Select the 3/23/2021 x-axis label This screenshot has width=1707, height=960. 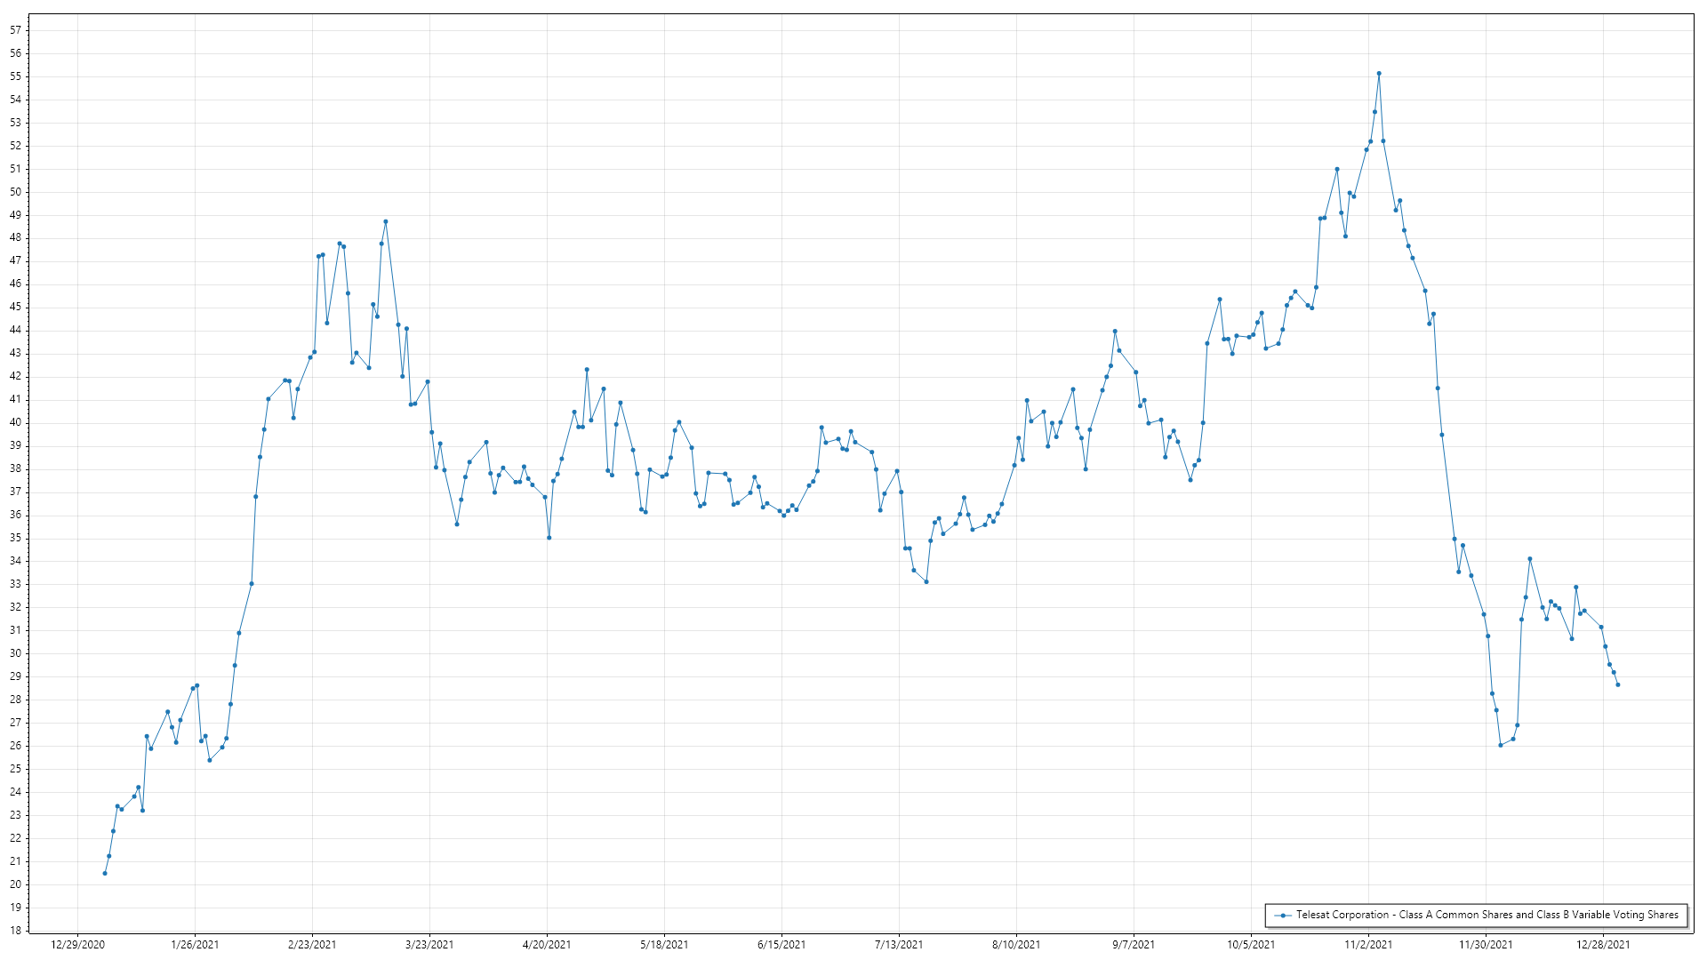pyautogui.click(x=429, y=944)
